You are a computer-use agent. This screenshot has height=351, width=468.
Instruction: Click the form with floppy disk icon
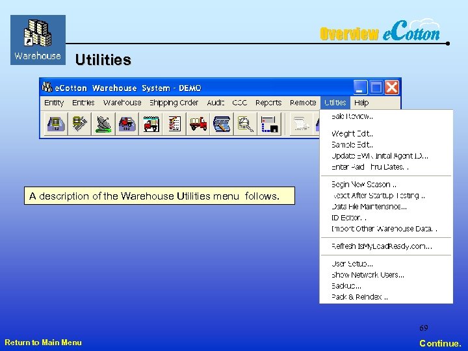(x=269, y=124)
